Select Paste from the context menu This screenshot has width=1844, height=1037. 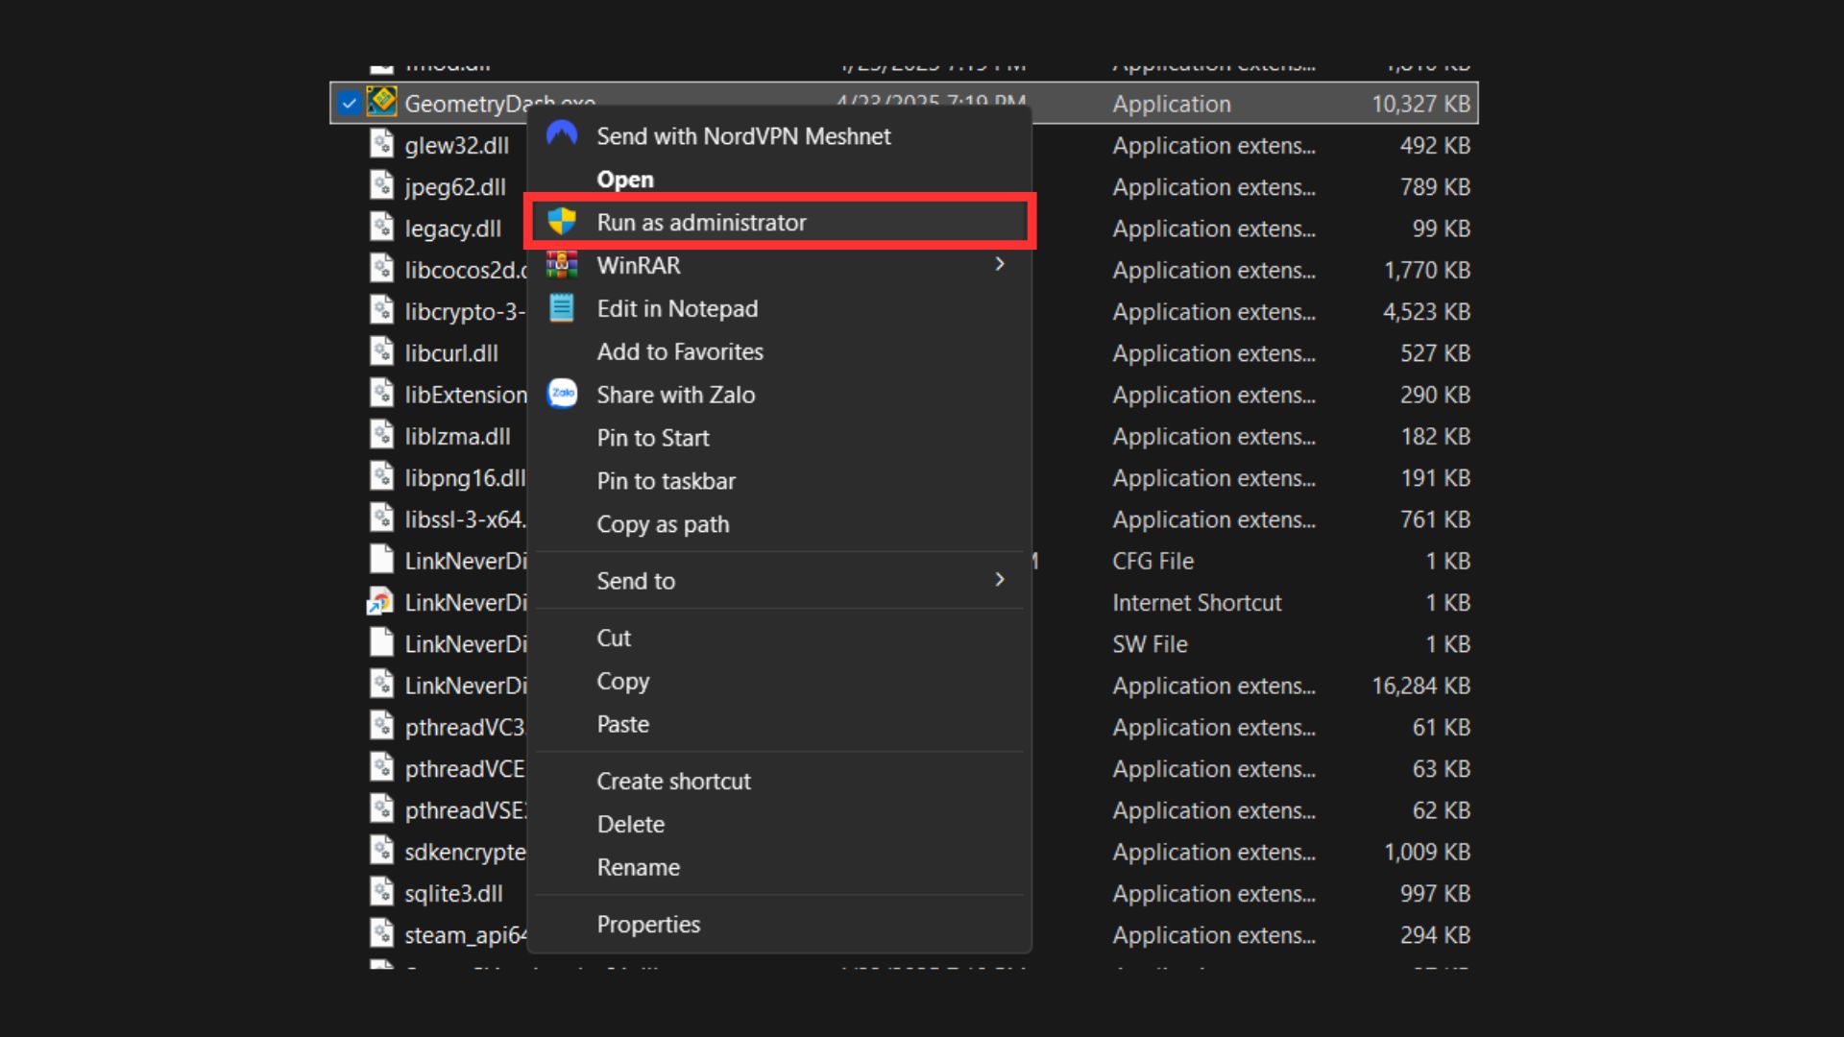click(x=622, y=724)
